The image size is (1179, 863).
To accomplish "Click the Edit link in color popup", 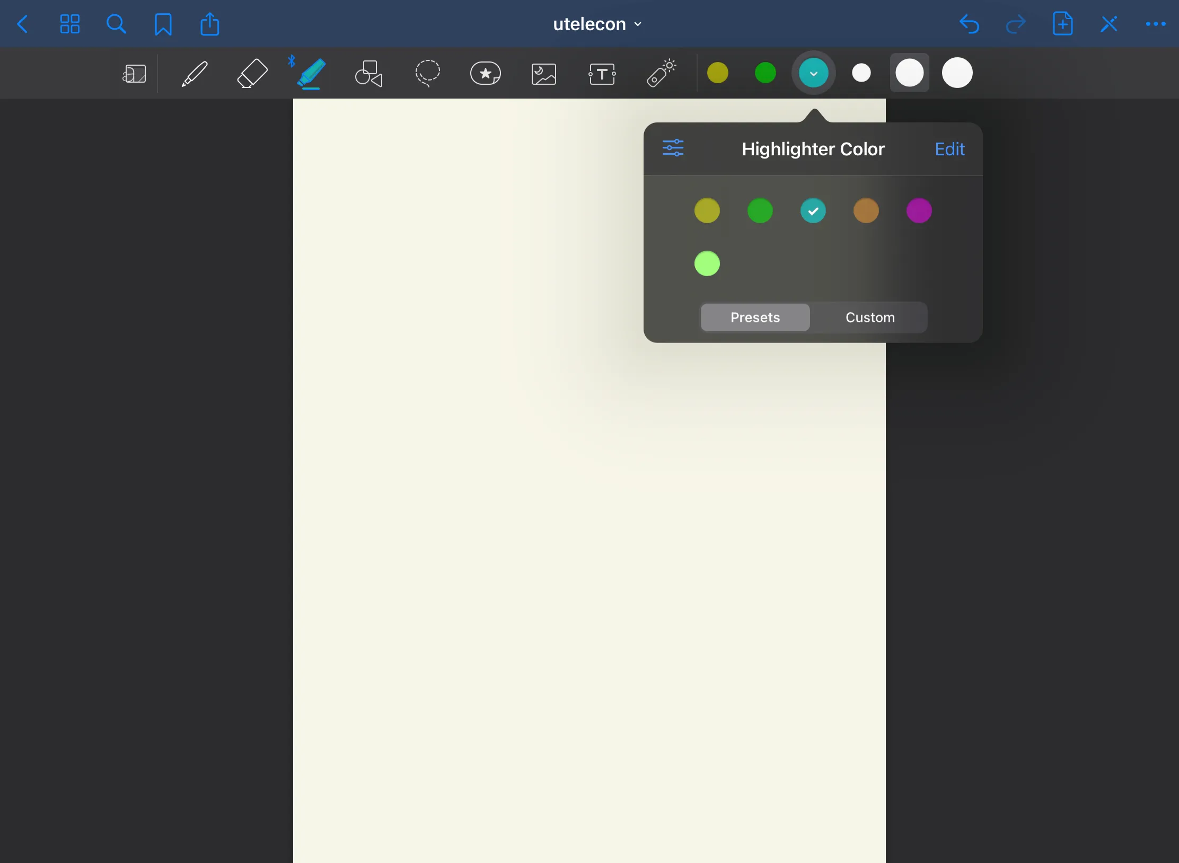I will (949, 149).
